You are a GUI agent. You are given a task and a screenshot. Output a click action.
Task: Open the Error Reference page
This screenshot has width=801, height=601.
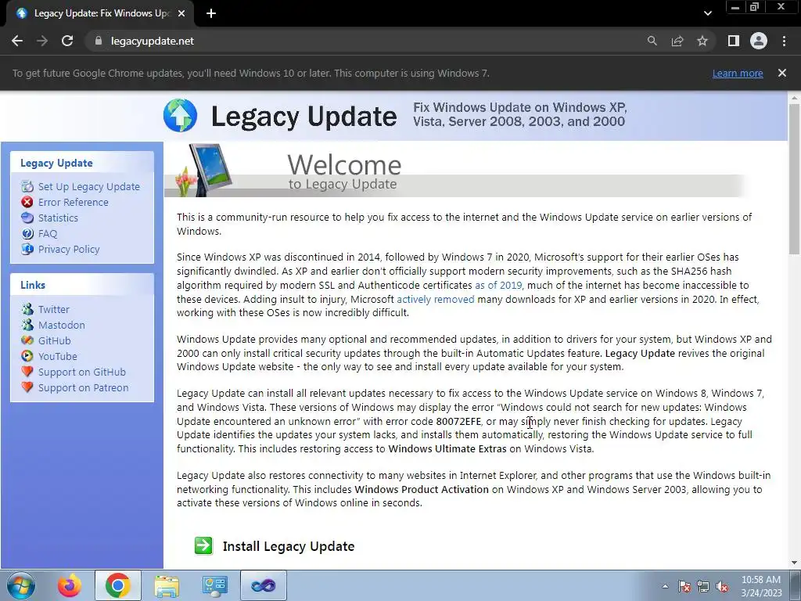pos(73,203)
